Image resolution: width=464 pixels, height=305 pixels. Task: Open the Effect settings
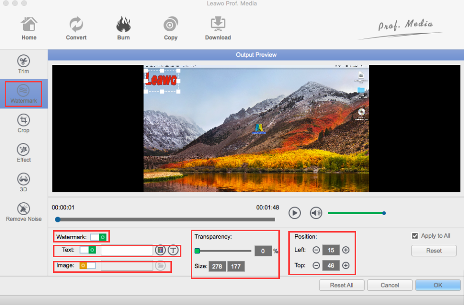click(x=23, y=153)
